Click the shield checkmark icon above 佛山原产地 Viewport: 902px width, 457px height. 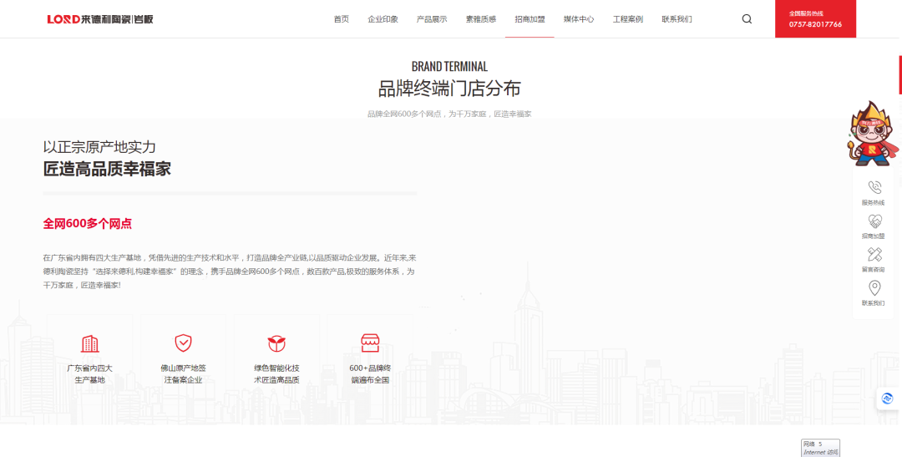pyautogui.click(x=183, y=343)
